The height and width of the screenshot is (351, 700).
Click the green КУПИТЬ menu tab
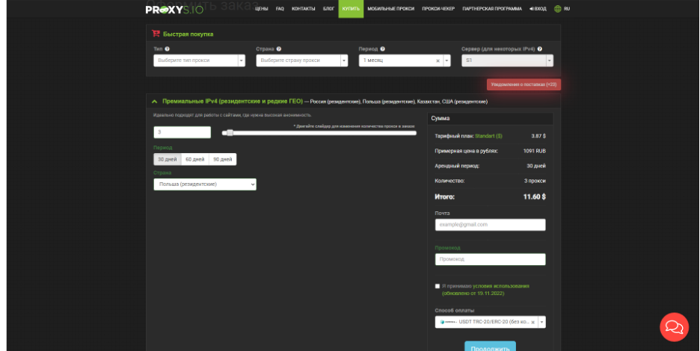coord(351,9)
